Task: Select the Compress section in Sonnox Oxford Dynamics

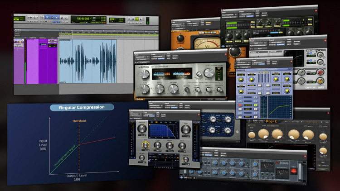Action: [248, 105]
